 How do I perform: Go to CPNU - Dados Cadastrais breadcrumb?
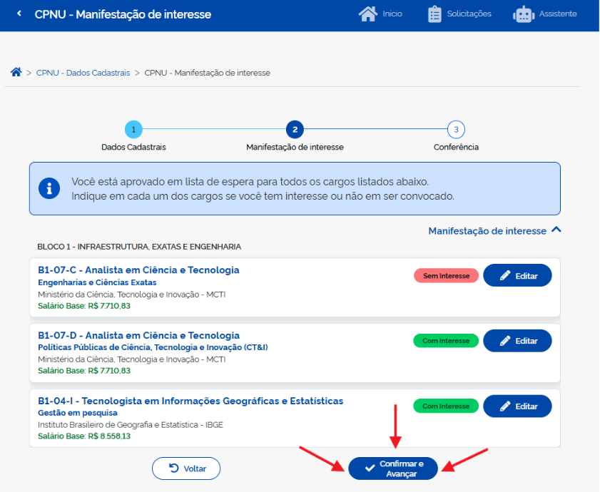click(83, 73)
